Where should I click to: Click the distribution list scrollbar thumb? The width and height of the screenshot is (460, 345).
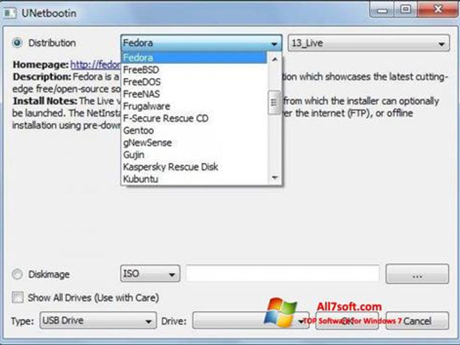coord(274,103)
